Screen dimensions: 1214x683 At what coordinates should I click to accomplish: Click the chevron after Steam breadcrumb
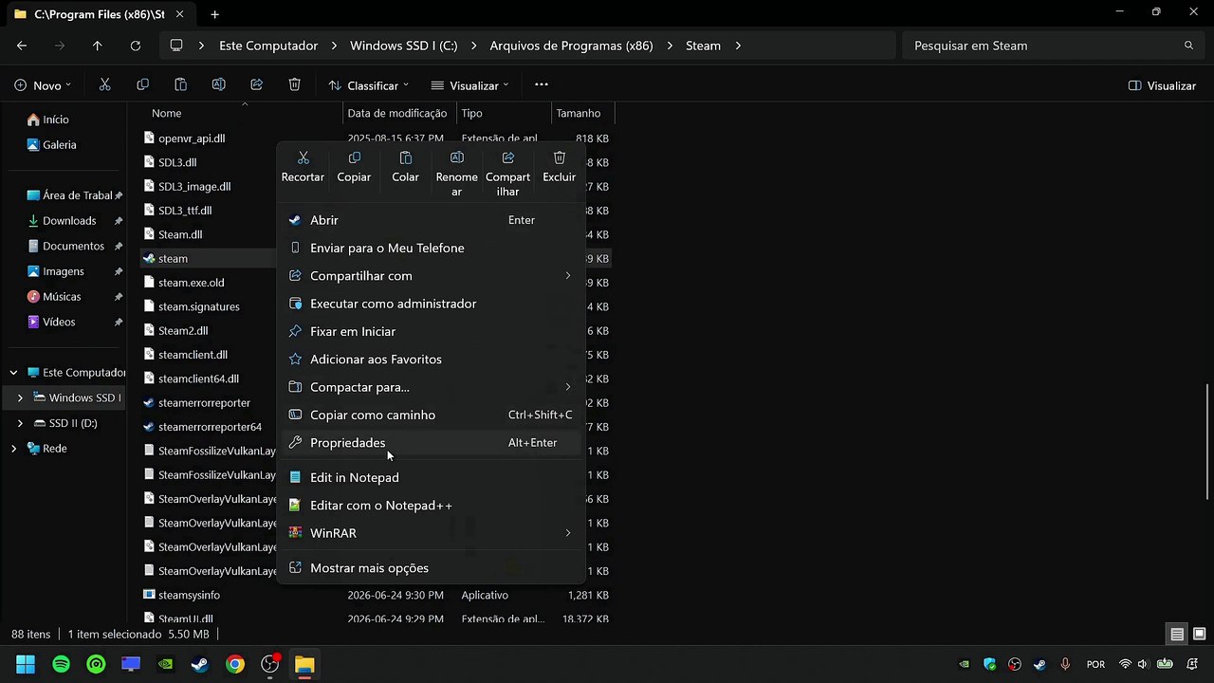click(x=739, y=46)
